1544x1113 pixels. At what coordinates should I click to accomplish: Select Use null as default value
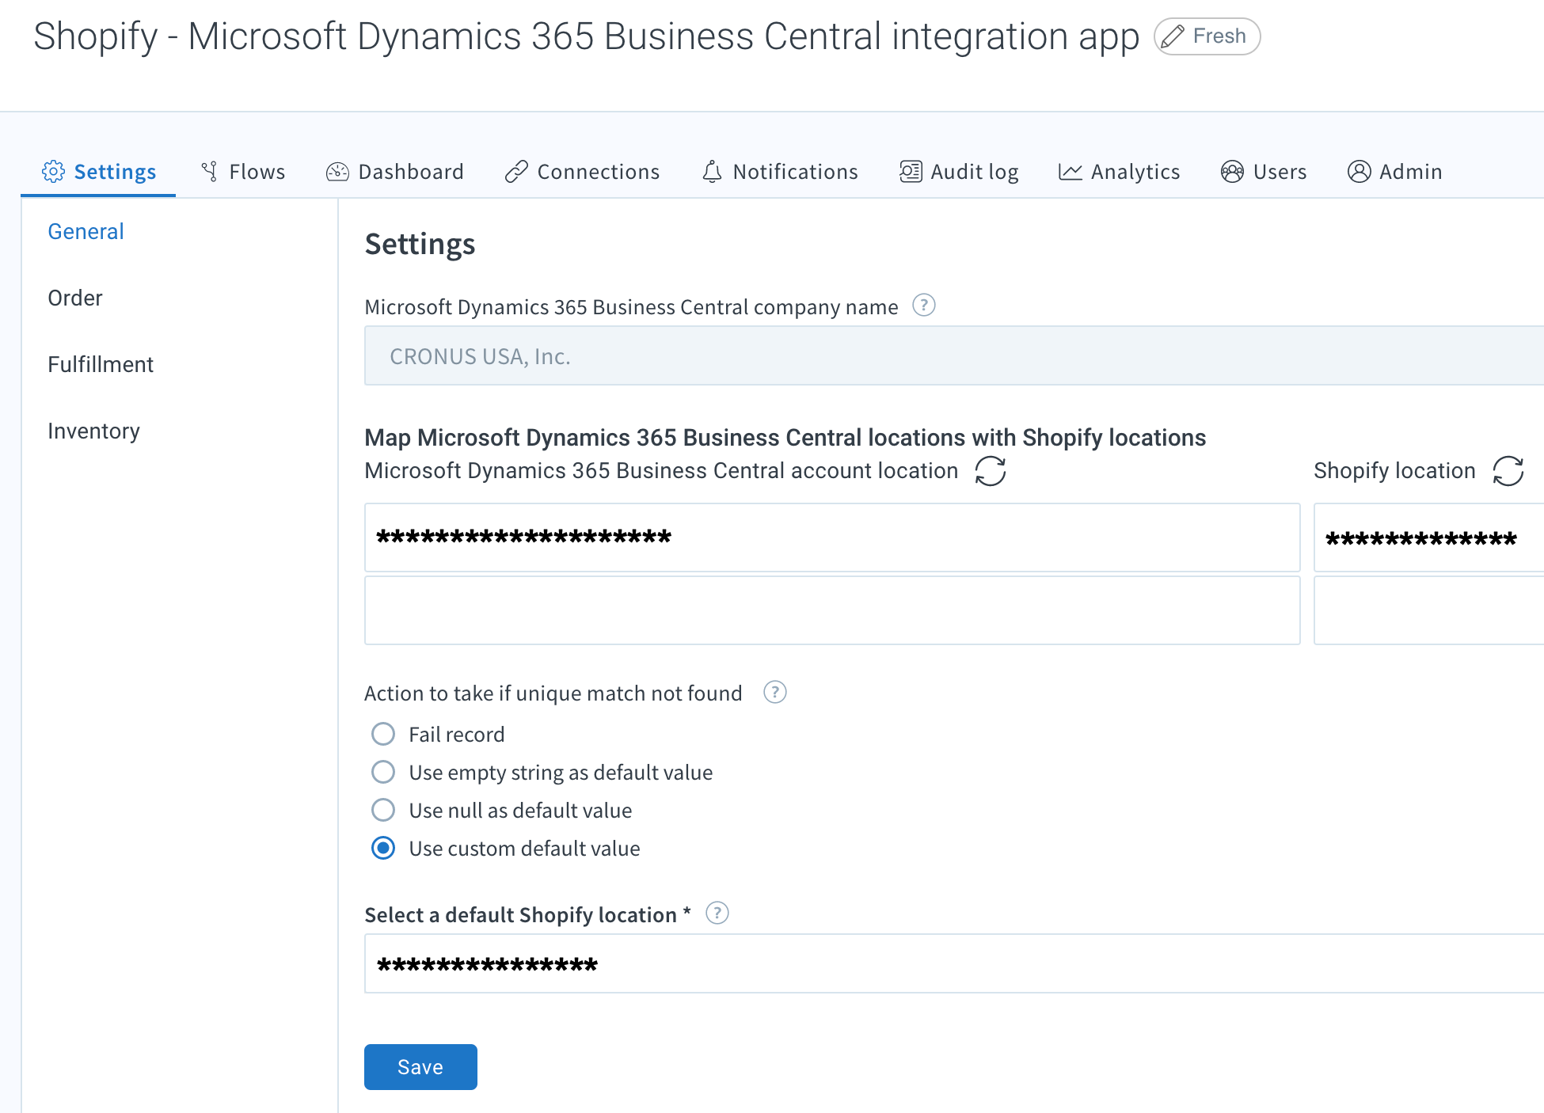383,810
